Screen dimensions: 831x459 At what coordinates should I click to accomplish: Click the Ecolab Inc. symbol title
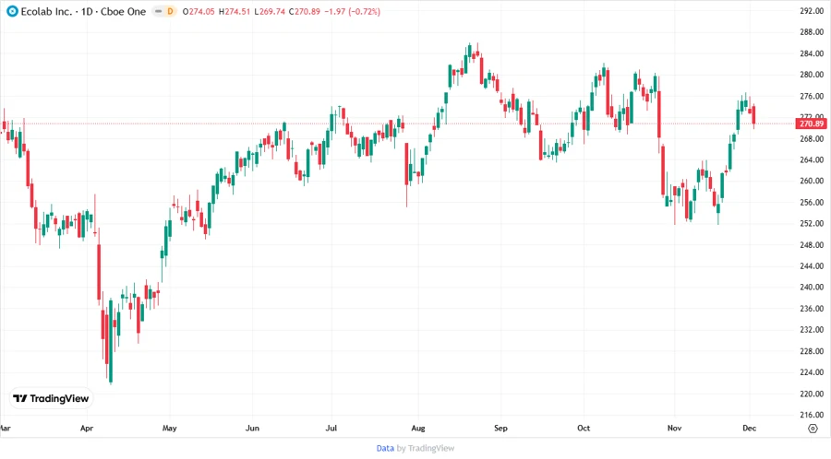click(x=47, y=11)
